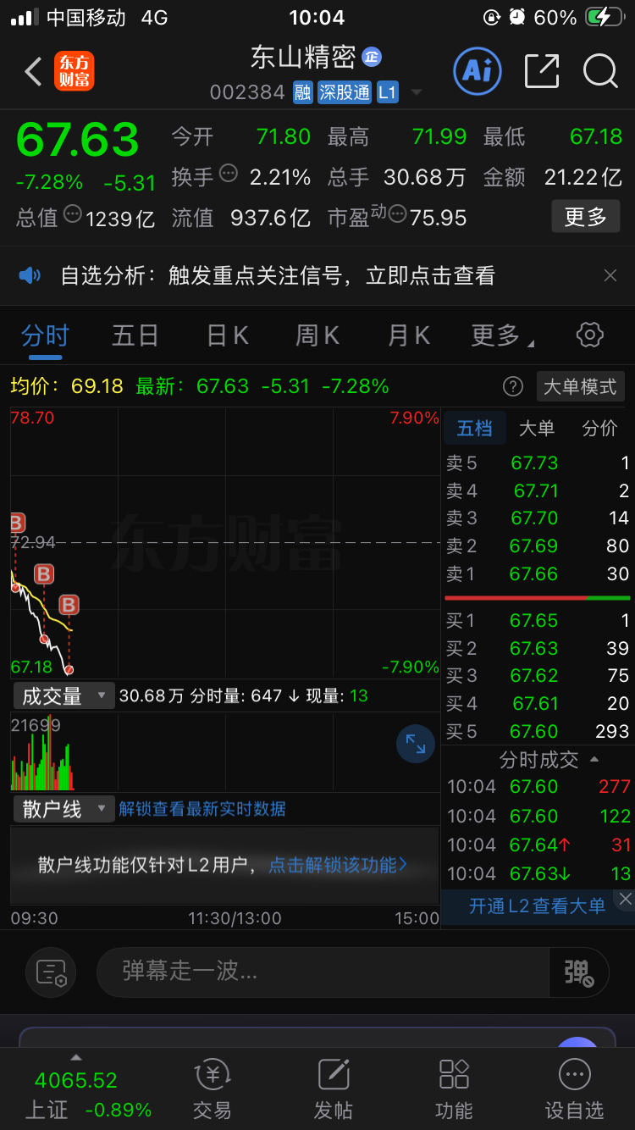Viewport: 635px width, 1130px height.
Task: Tap the 弹幕走一波 input field
Action: tap(324, 972)
